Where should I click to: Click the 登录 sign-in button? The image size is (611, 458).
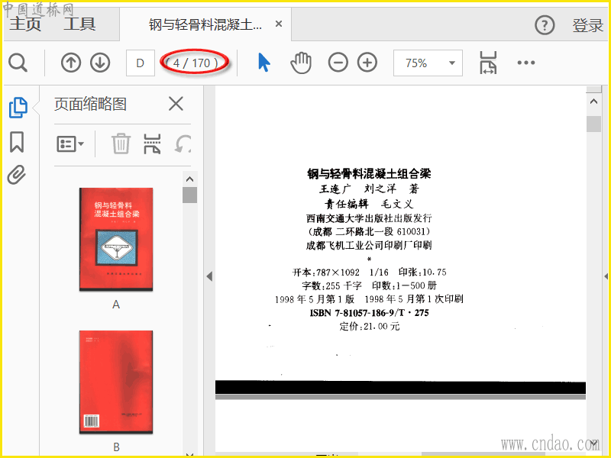pos(587,25)
